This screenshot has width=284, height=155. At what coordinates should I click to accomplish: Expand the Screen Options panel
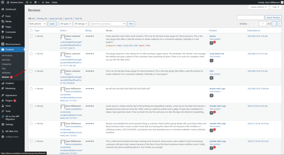[258, 7]
